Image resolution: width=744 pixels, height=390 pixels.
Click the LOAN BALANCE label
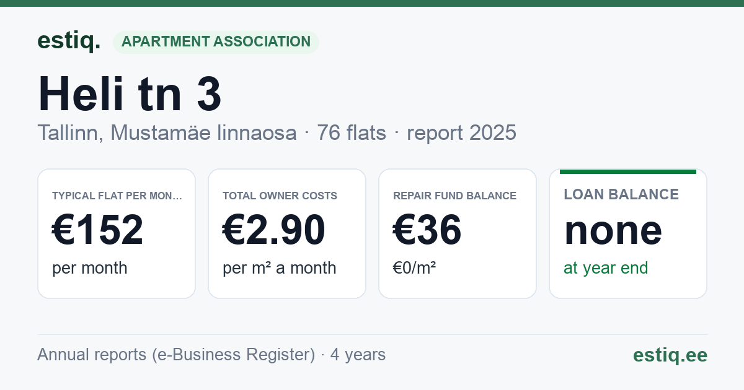[621, 194]
